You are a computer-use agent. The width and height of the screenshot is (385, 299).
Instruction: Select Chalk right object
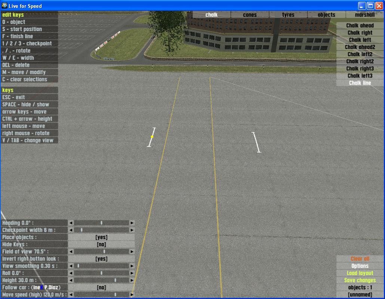pos(360,33)
